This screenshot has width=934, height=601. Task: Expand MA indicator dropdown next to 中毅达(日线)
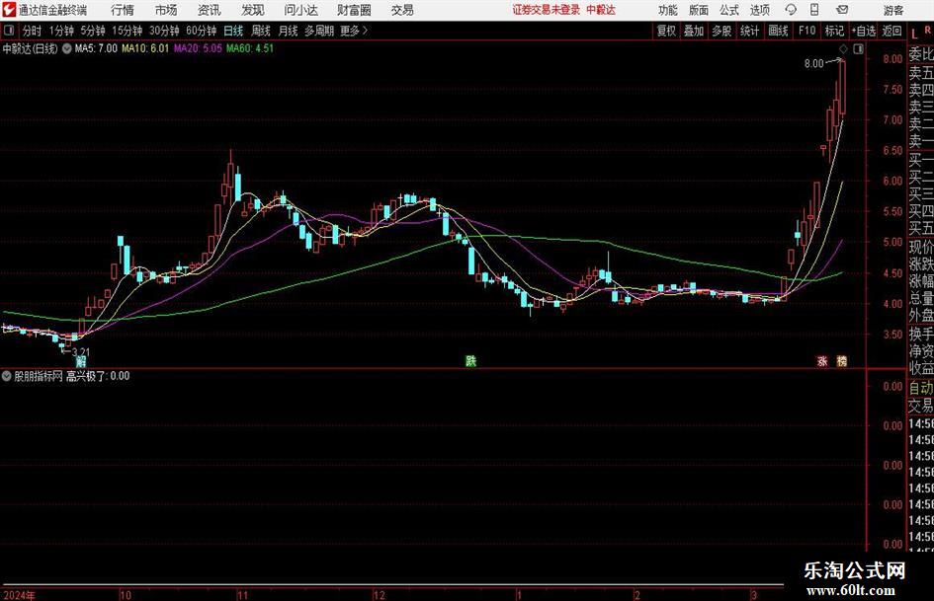pyautogui.click(x=67, y=48)
